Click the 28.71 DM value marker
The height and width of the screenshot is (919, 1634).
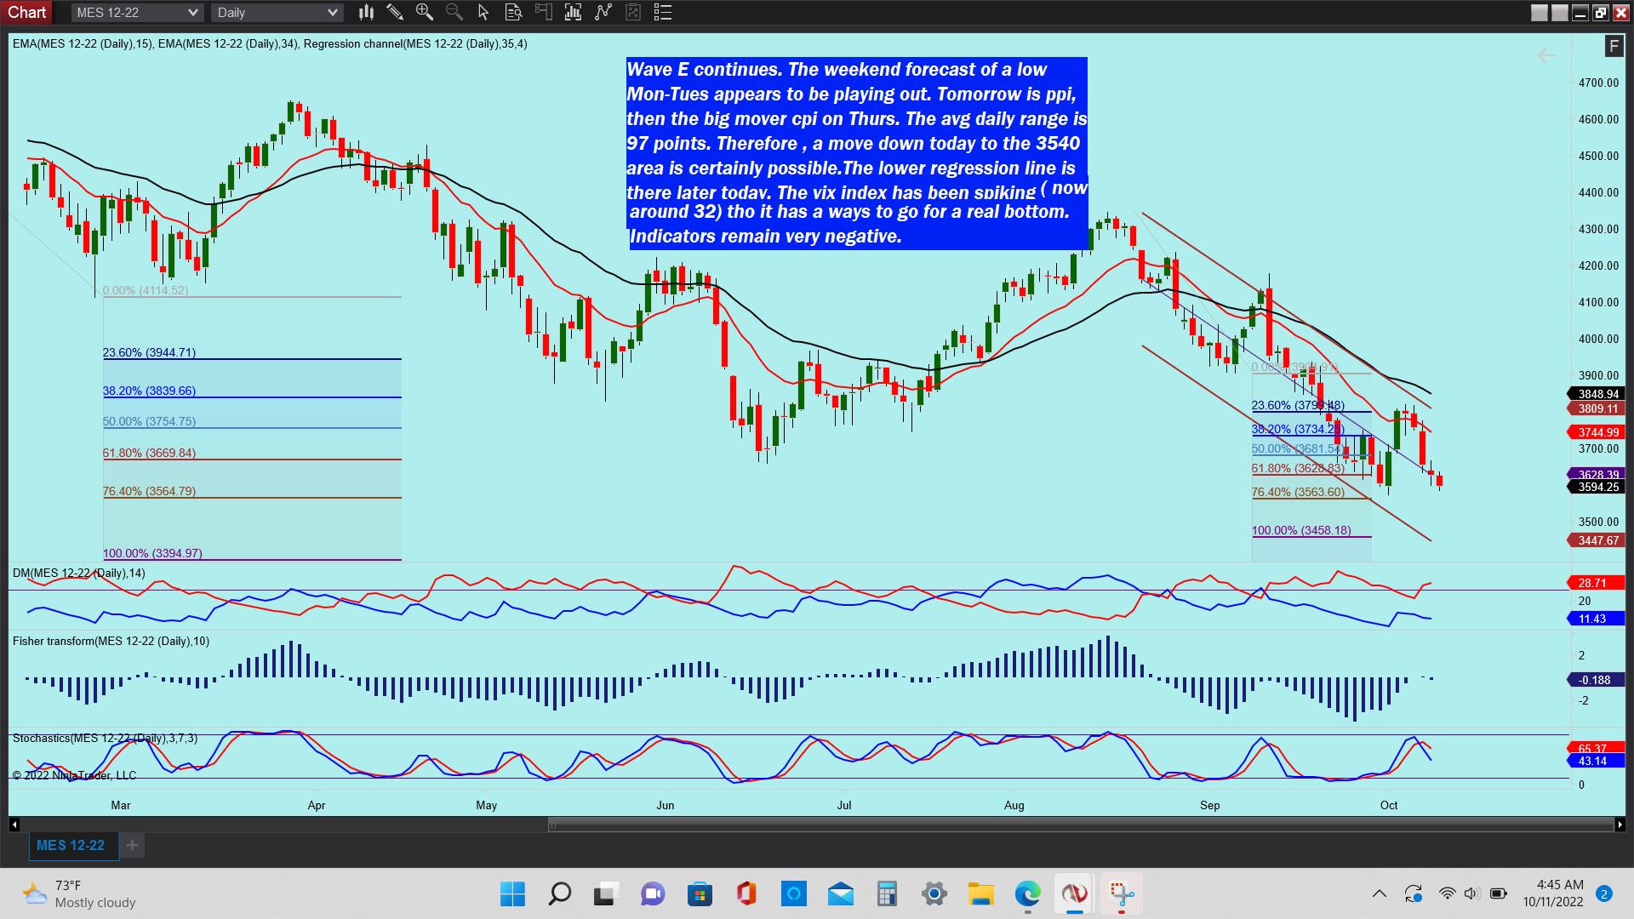[1597, 583]
